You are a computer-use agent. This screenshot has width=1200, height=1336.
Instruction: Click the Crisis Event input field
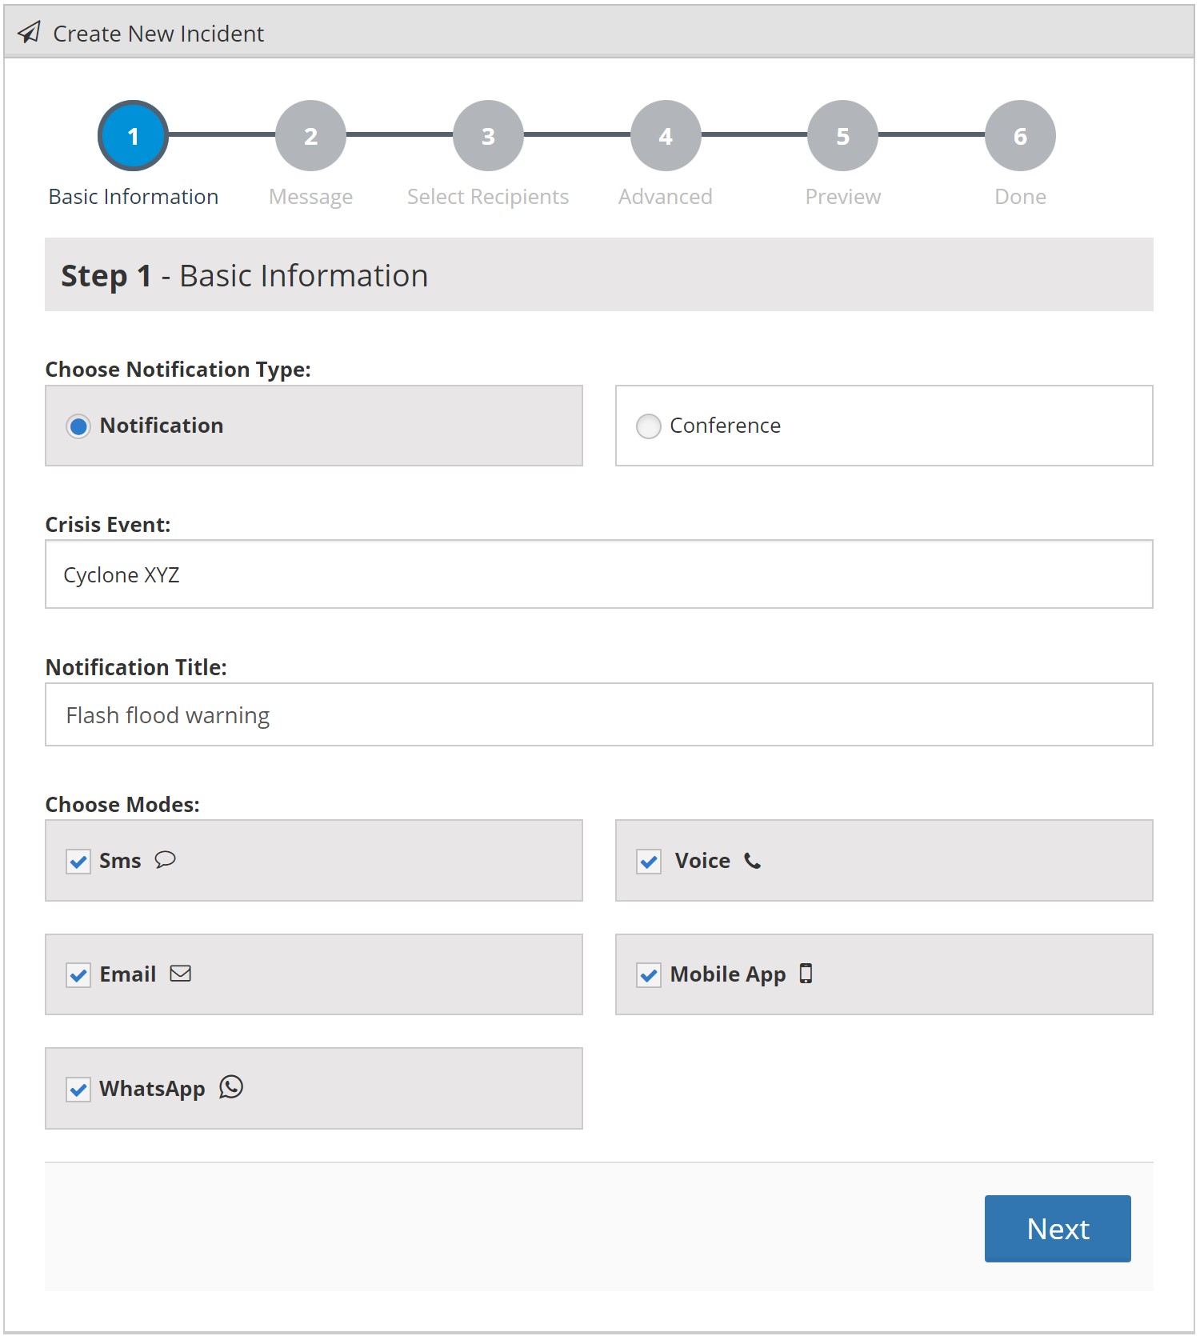click(x=598, y=574)
